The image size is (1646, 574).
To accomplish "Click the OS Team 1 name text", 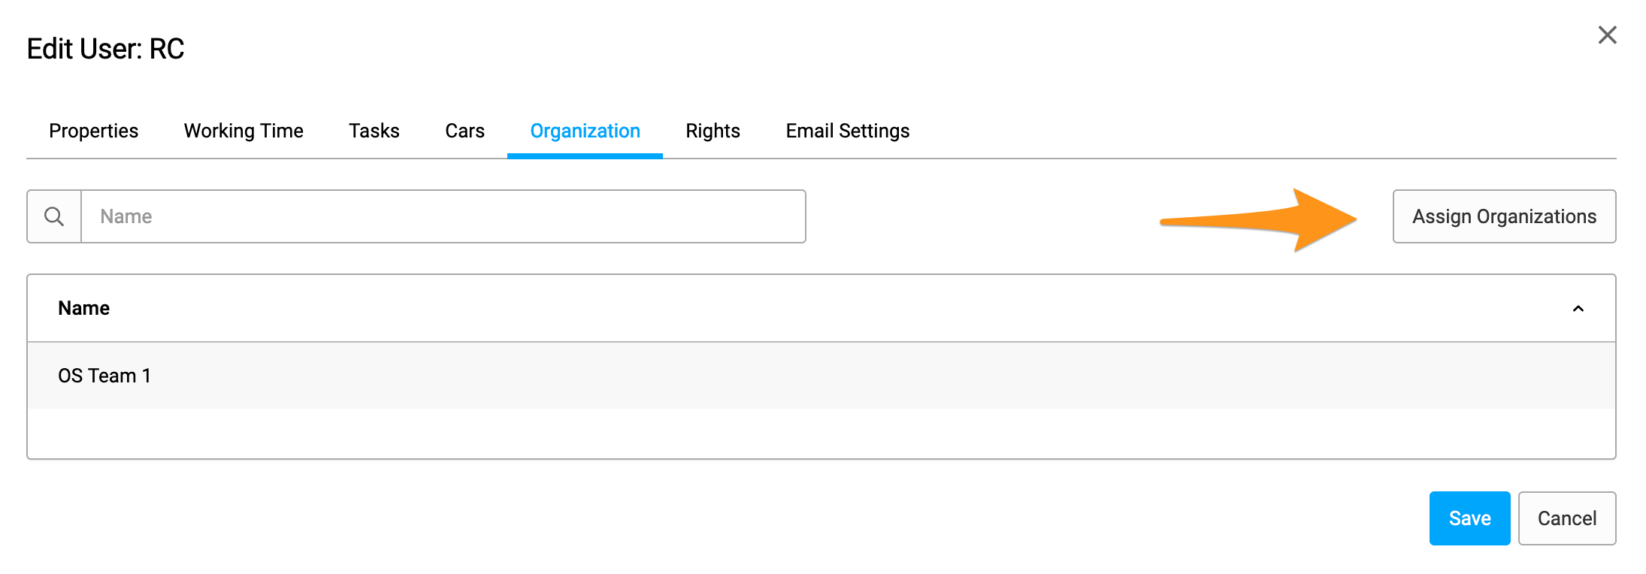I will pyautogui.click(x=104, y=376).
